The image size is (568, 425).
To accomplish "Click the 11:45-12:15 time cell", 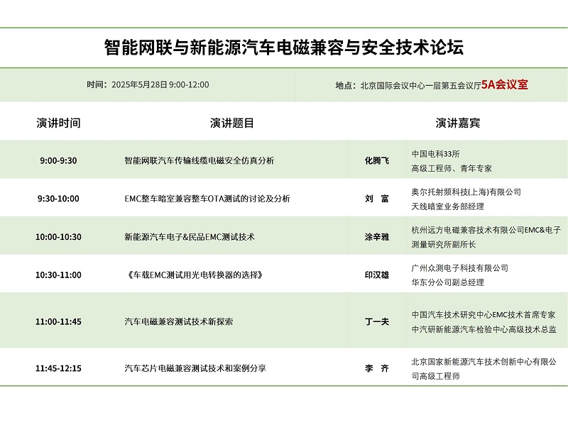I will click(58, 368).
